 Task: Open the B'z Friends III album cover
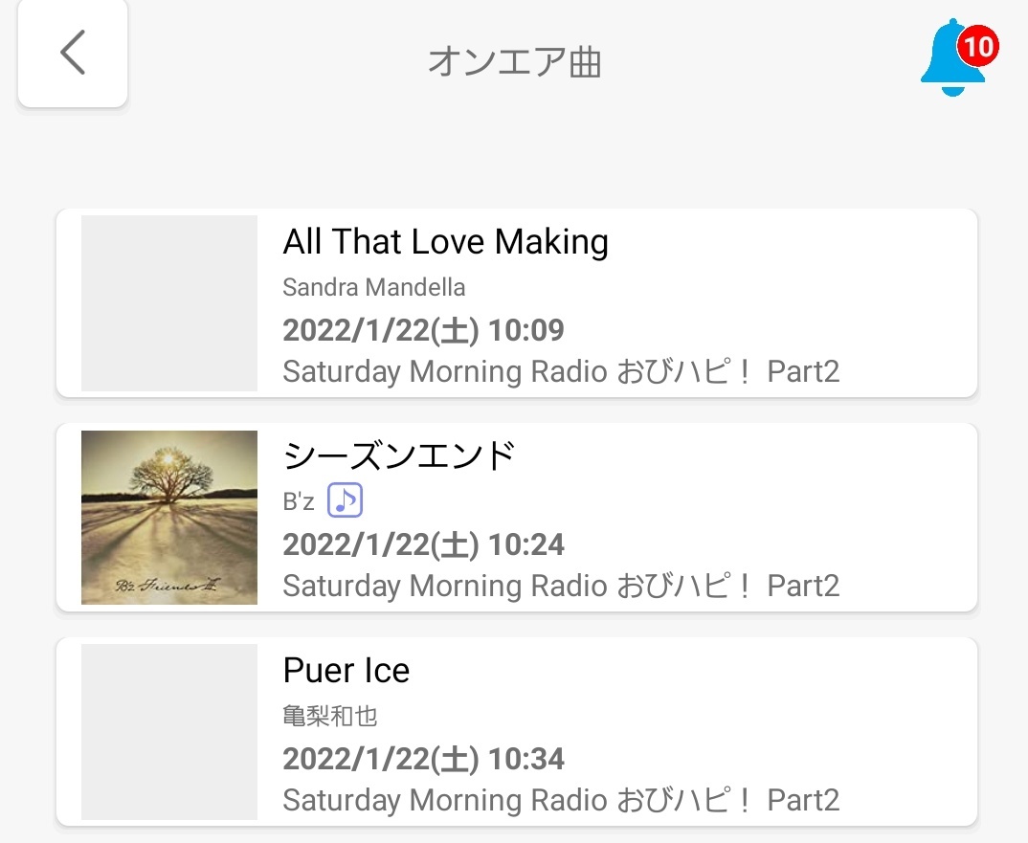tap(169, 518)
